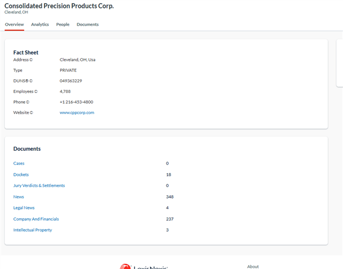Open the Cases documents link

pyautogui.click(x=19, y=163)
